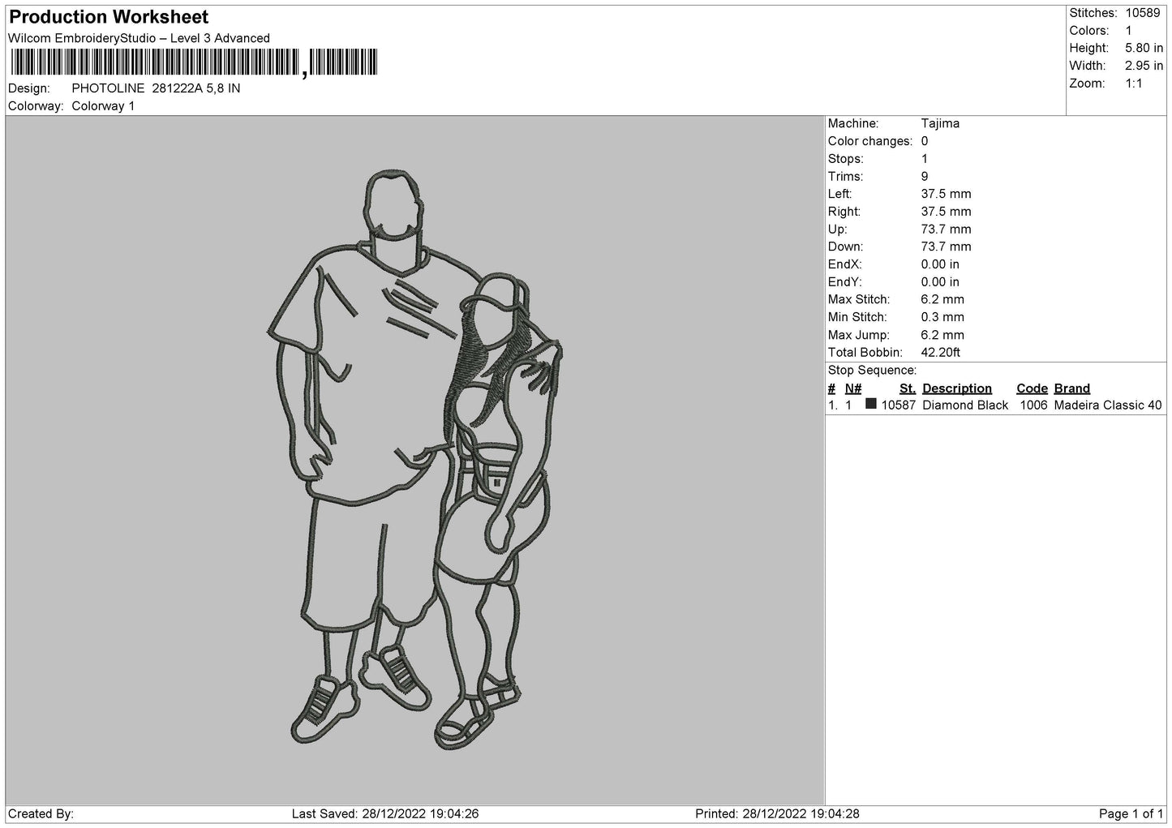Click the Description column header
Screen dimensions: 1172x828
pos(957,388)
